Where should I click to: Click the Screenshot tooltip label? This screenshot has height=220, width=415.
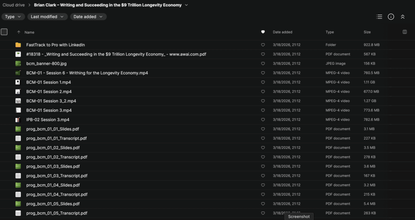coord(299,217)
